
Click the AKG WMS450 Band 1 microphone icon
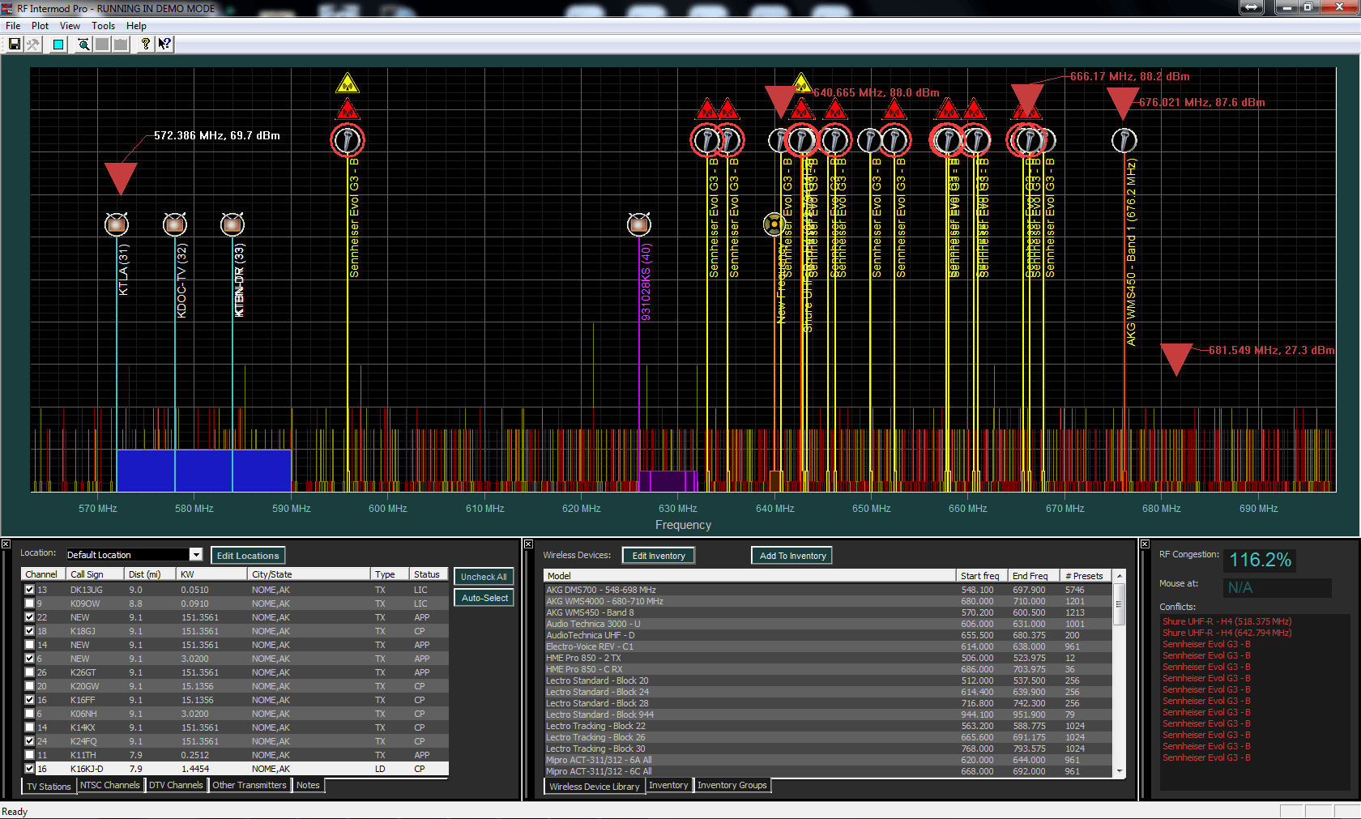1124,140
